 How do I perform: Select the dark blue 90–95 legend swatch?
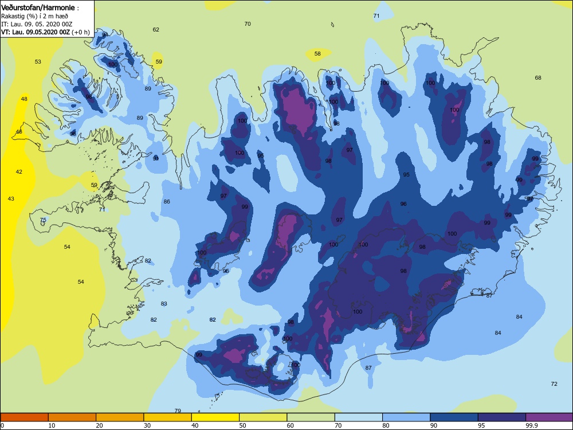tap(454, 417)
